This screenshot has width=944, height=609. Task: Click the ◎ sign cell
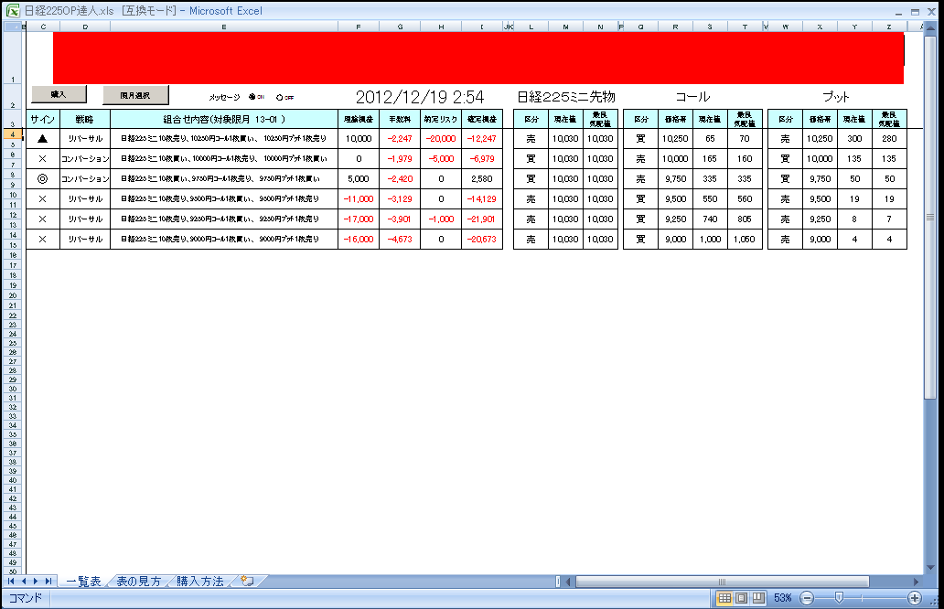(42, 178)
